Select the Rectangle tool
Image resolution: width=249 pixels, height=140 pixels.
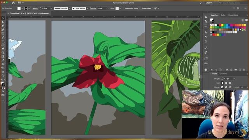[x=3, y=33]
